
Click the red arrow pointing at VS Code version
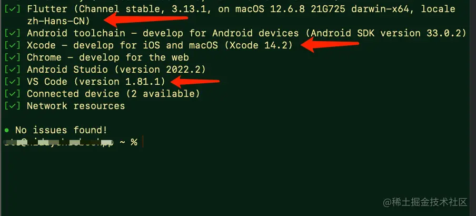[x=195, y=82]
